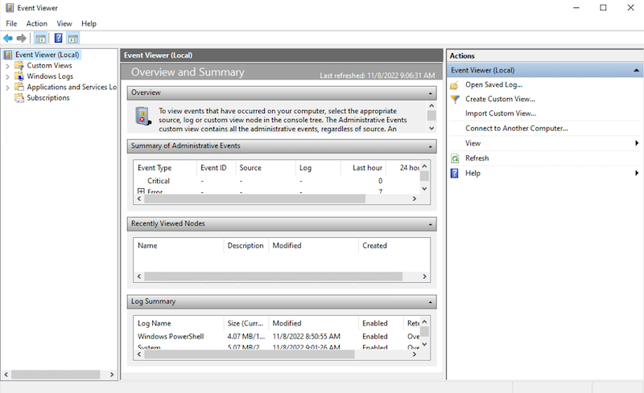Select Subscriptions in the console tree
Image resolution: width=644 pixels, height=393 pixels.
pyautogui.click(x=48, y=97)
